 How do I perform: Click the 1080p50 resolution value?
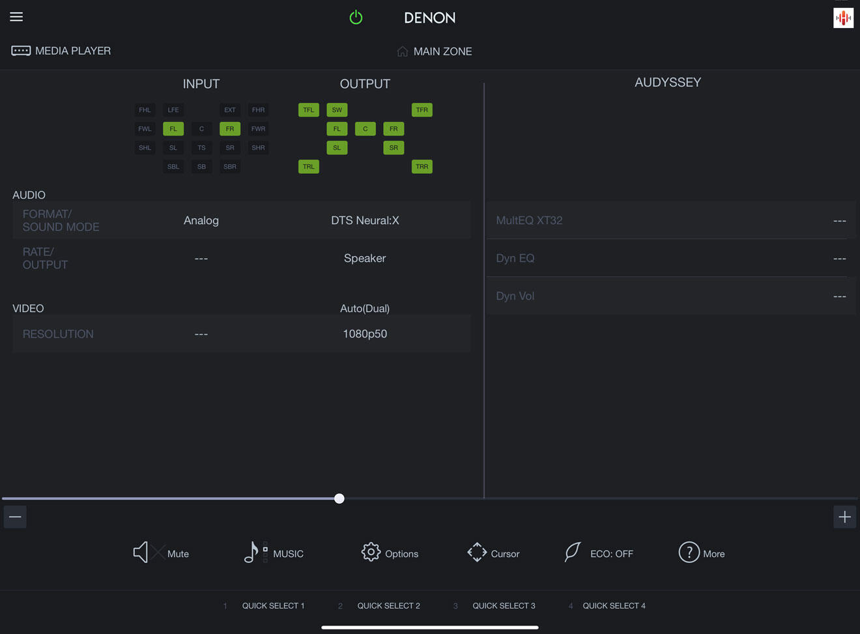pos(365,334)
